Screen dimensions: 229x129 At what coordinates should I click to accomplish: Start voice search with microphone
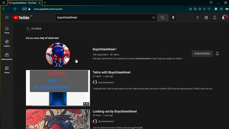click(173, 18)
